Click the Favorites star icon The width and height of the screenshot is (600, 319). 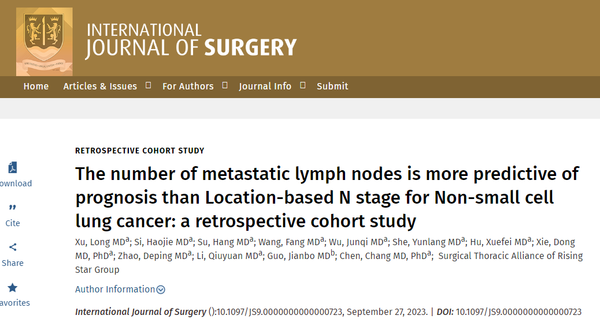13,287
